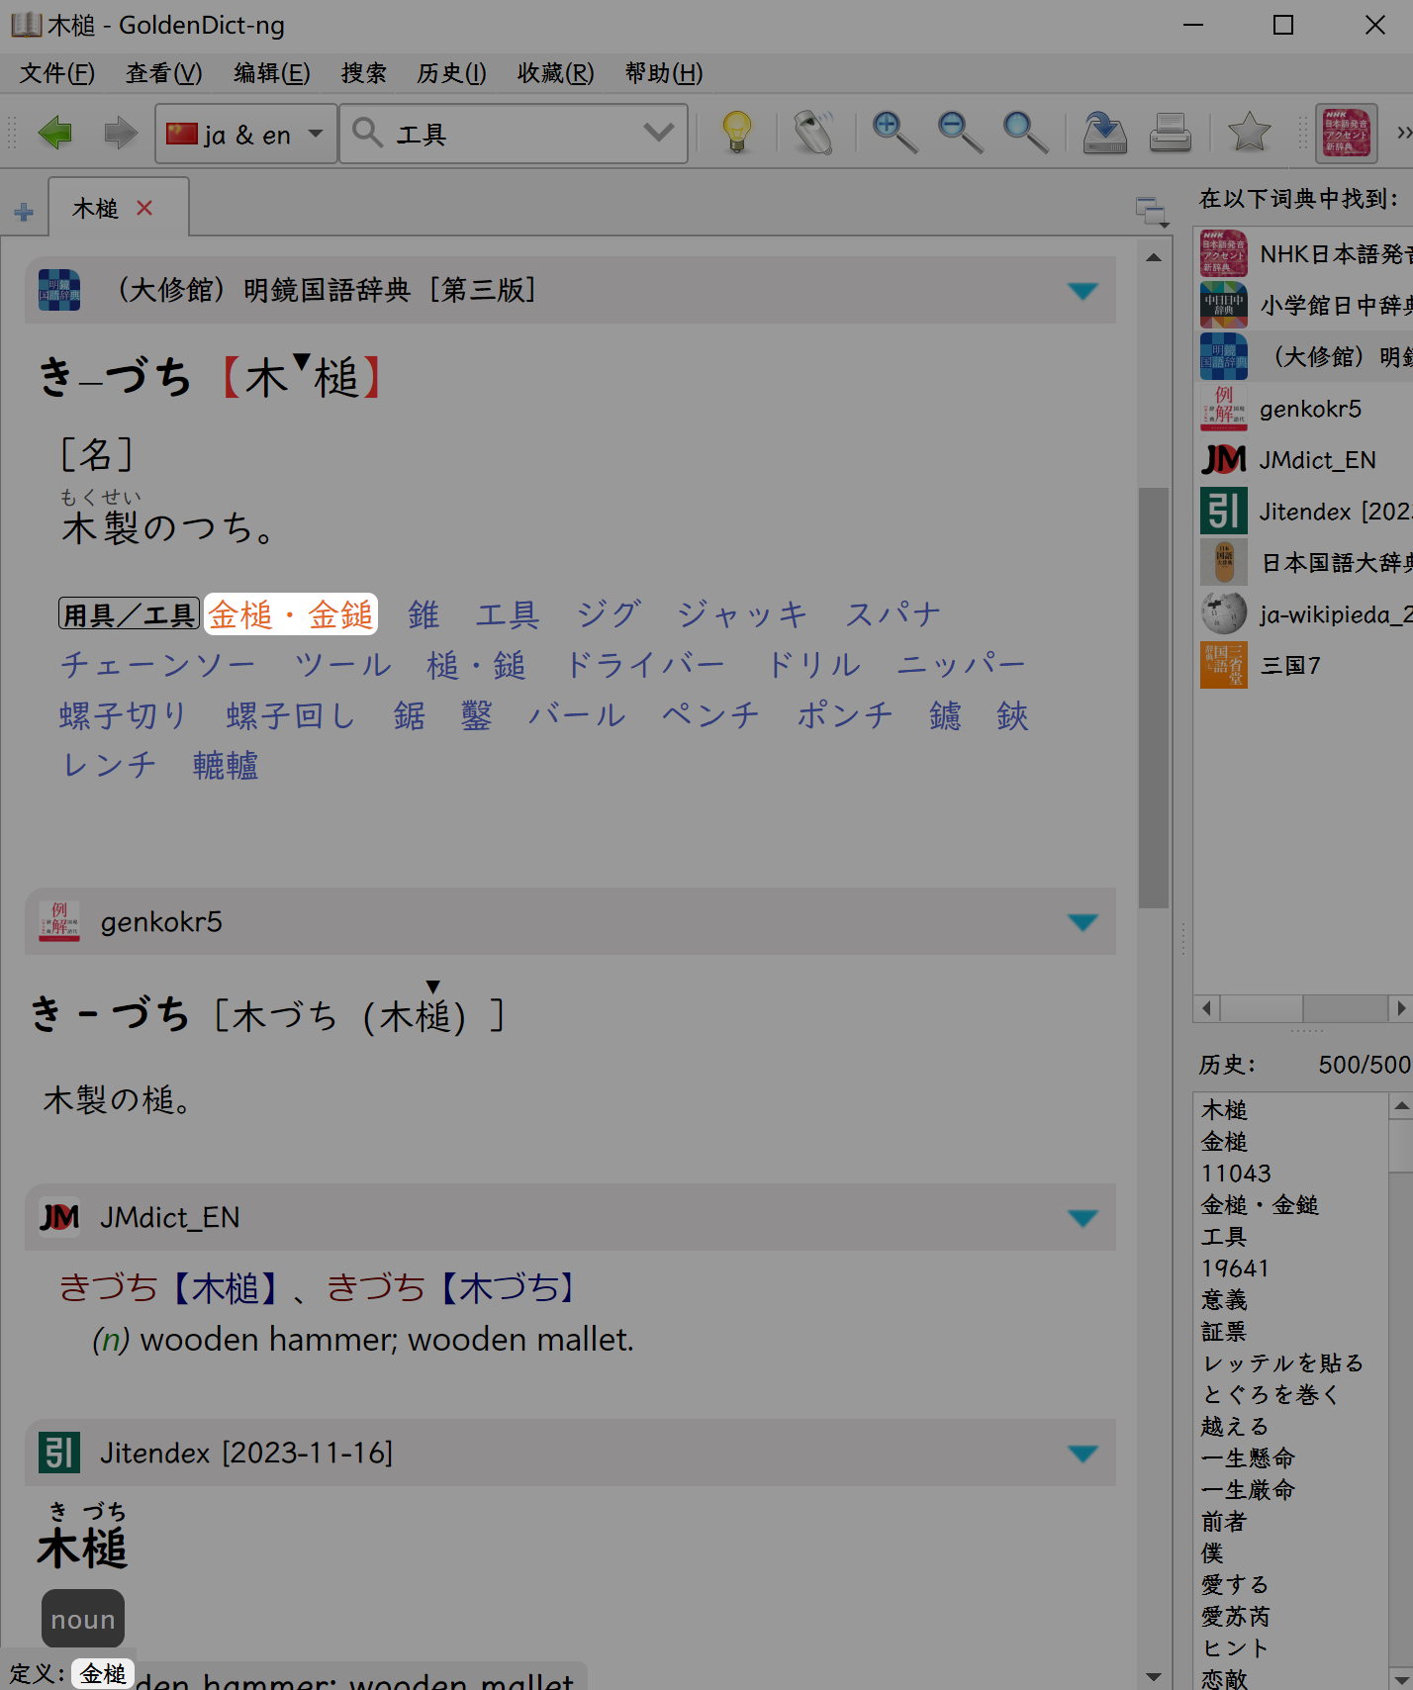The width and height of the screenshot is (1413, 1690).
Task: Click the save article icon
Action: click(1104, 133)
